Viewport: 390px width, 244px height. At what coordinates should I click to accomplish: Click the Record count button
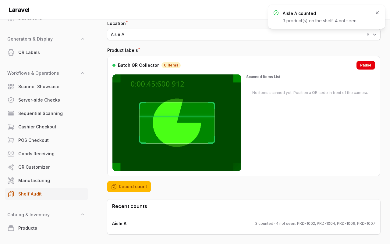pyautogui.click(x=129, y=187)
